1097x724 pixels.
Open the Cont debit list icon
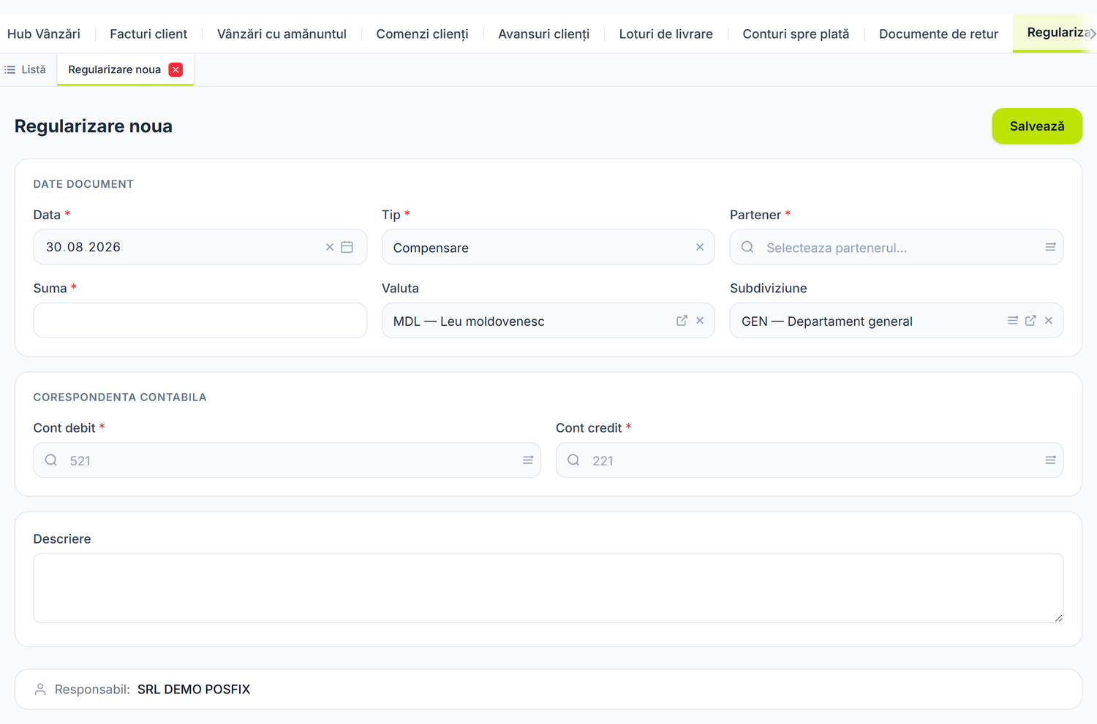(528, 460)
